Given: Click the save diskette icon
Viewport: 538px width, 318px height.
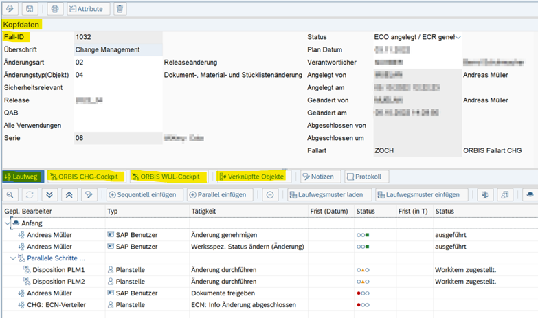Looking at the screenshot, I should click(30, 9).
